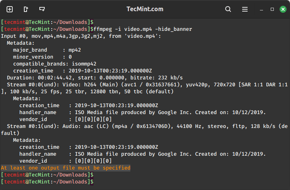Click the screen-with-plus new window icon
Image resolution: width=290 pixels, height=190 pixels.
pyautogui.click(x=42, y=9)
